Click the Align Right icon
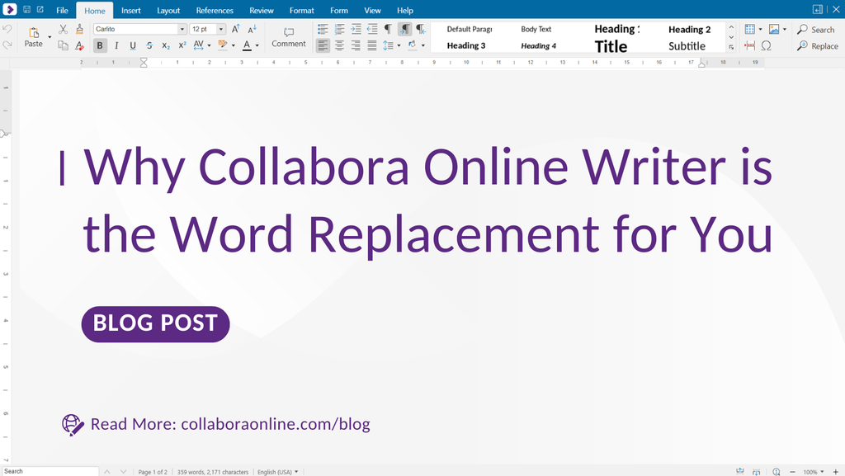Screen dimensions: 845x476 point(356,45)
